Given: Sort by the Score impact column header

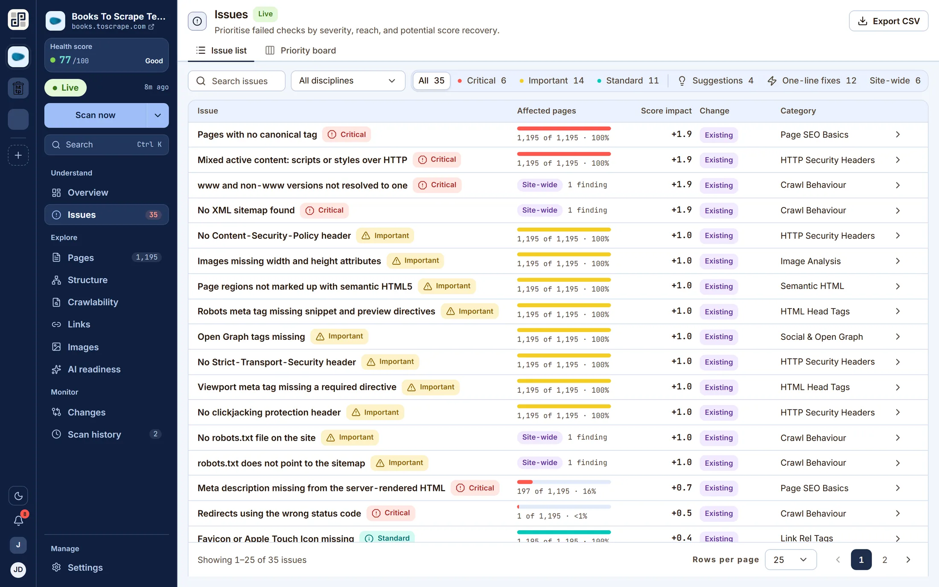Looking at the screenshot, I should pos(666,111).
